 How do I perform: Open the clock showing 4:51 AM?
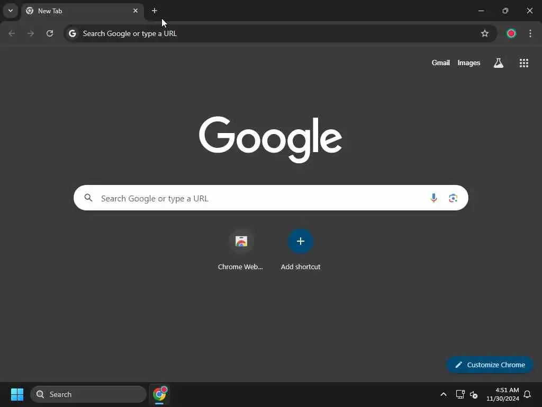(503, 394)
